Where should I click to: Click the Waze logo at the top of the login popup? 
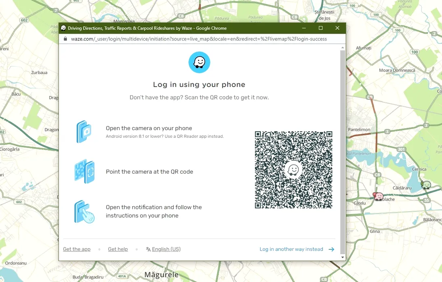[199, 62]
